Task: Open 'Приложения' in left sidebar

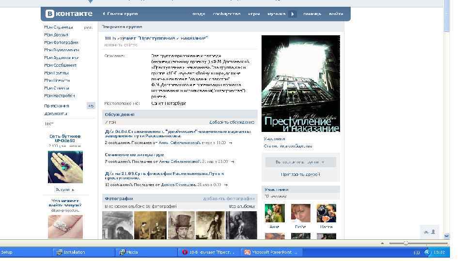Action: (57, 106)
